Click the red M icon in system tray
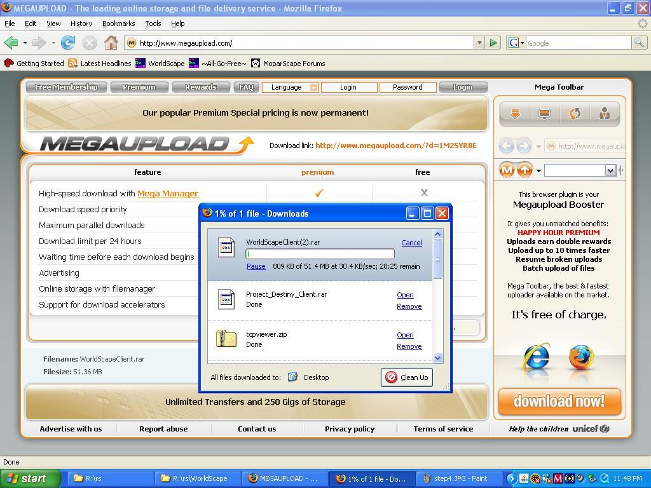The height and width of the screenshot is (488, 651). tap(558, 478)
